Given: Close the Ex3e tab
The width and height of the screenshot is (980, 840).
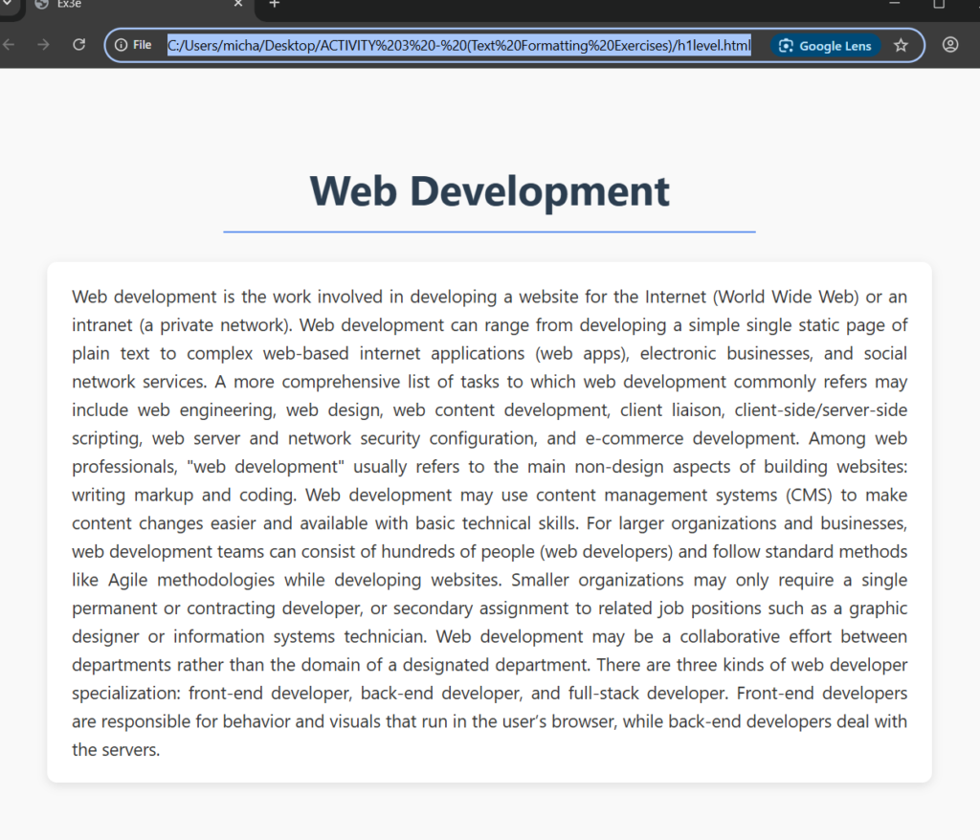Looking at the screenshot, I should pyautogui.click(x=238, y=4).
